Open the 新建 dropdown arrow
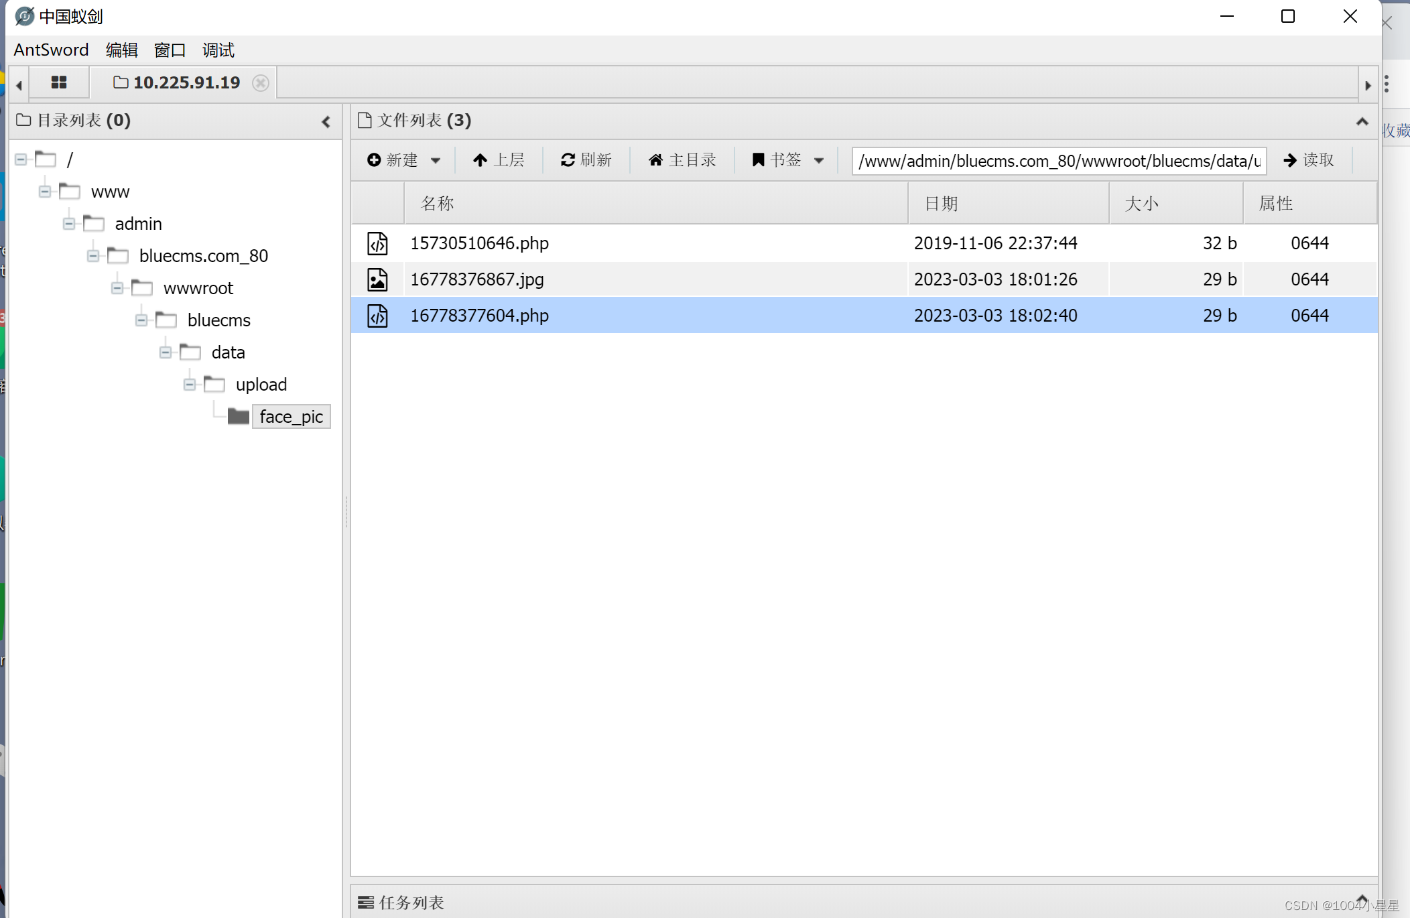The width and height of the screenshot is (1410, 918). click(x=436, y=160)
